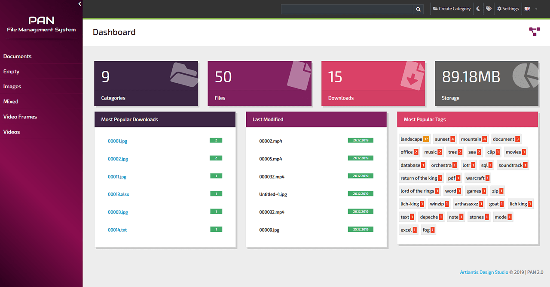This screenshot has width=550, height=287.
Task: Click the search magnifier icon
Action: point(419,9)
